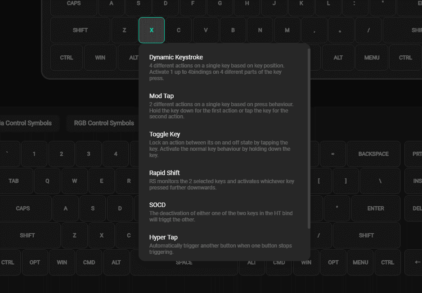Pick the equals key in lower key picker
The width and height of the screenshot is (422, 293).
point(332,154)
